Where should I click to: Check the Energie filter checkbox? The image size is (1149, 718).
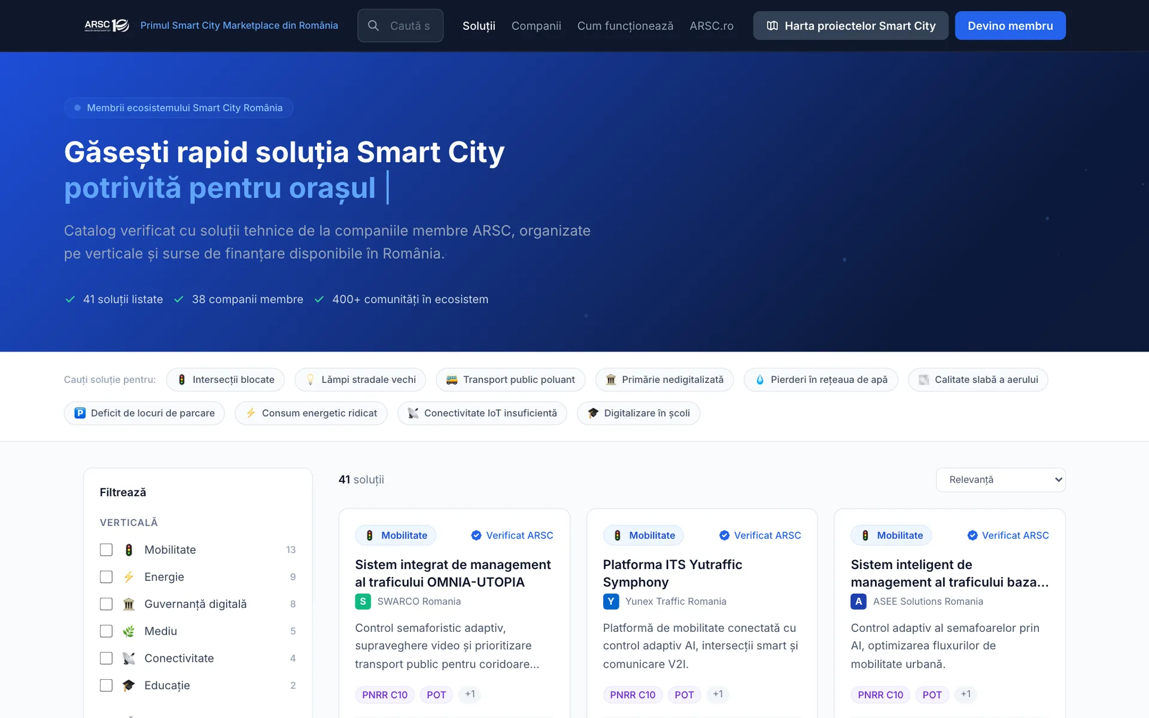click(x=106, y=577)
